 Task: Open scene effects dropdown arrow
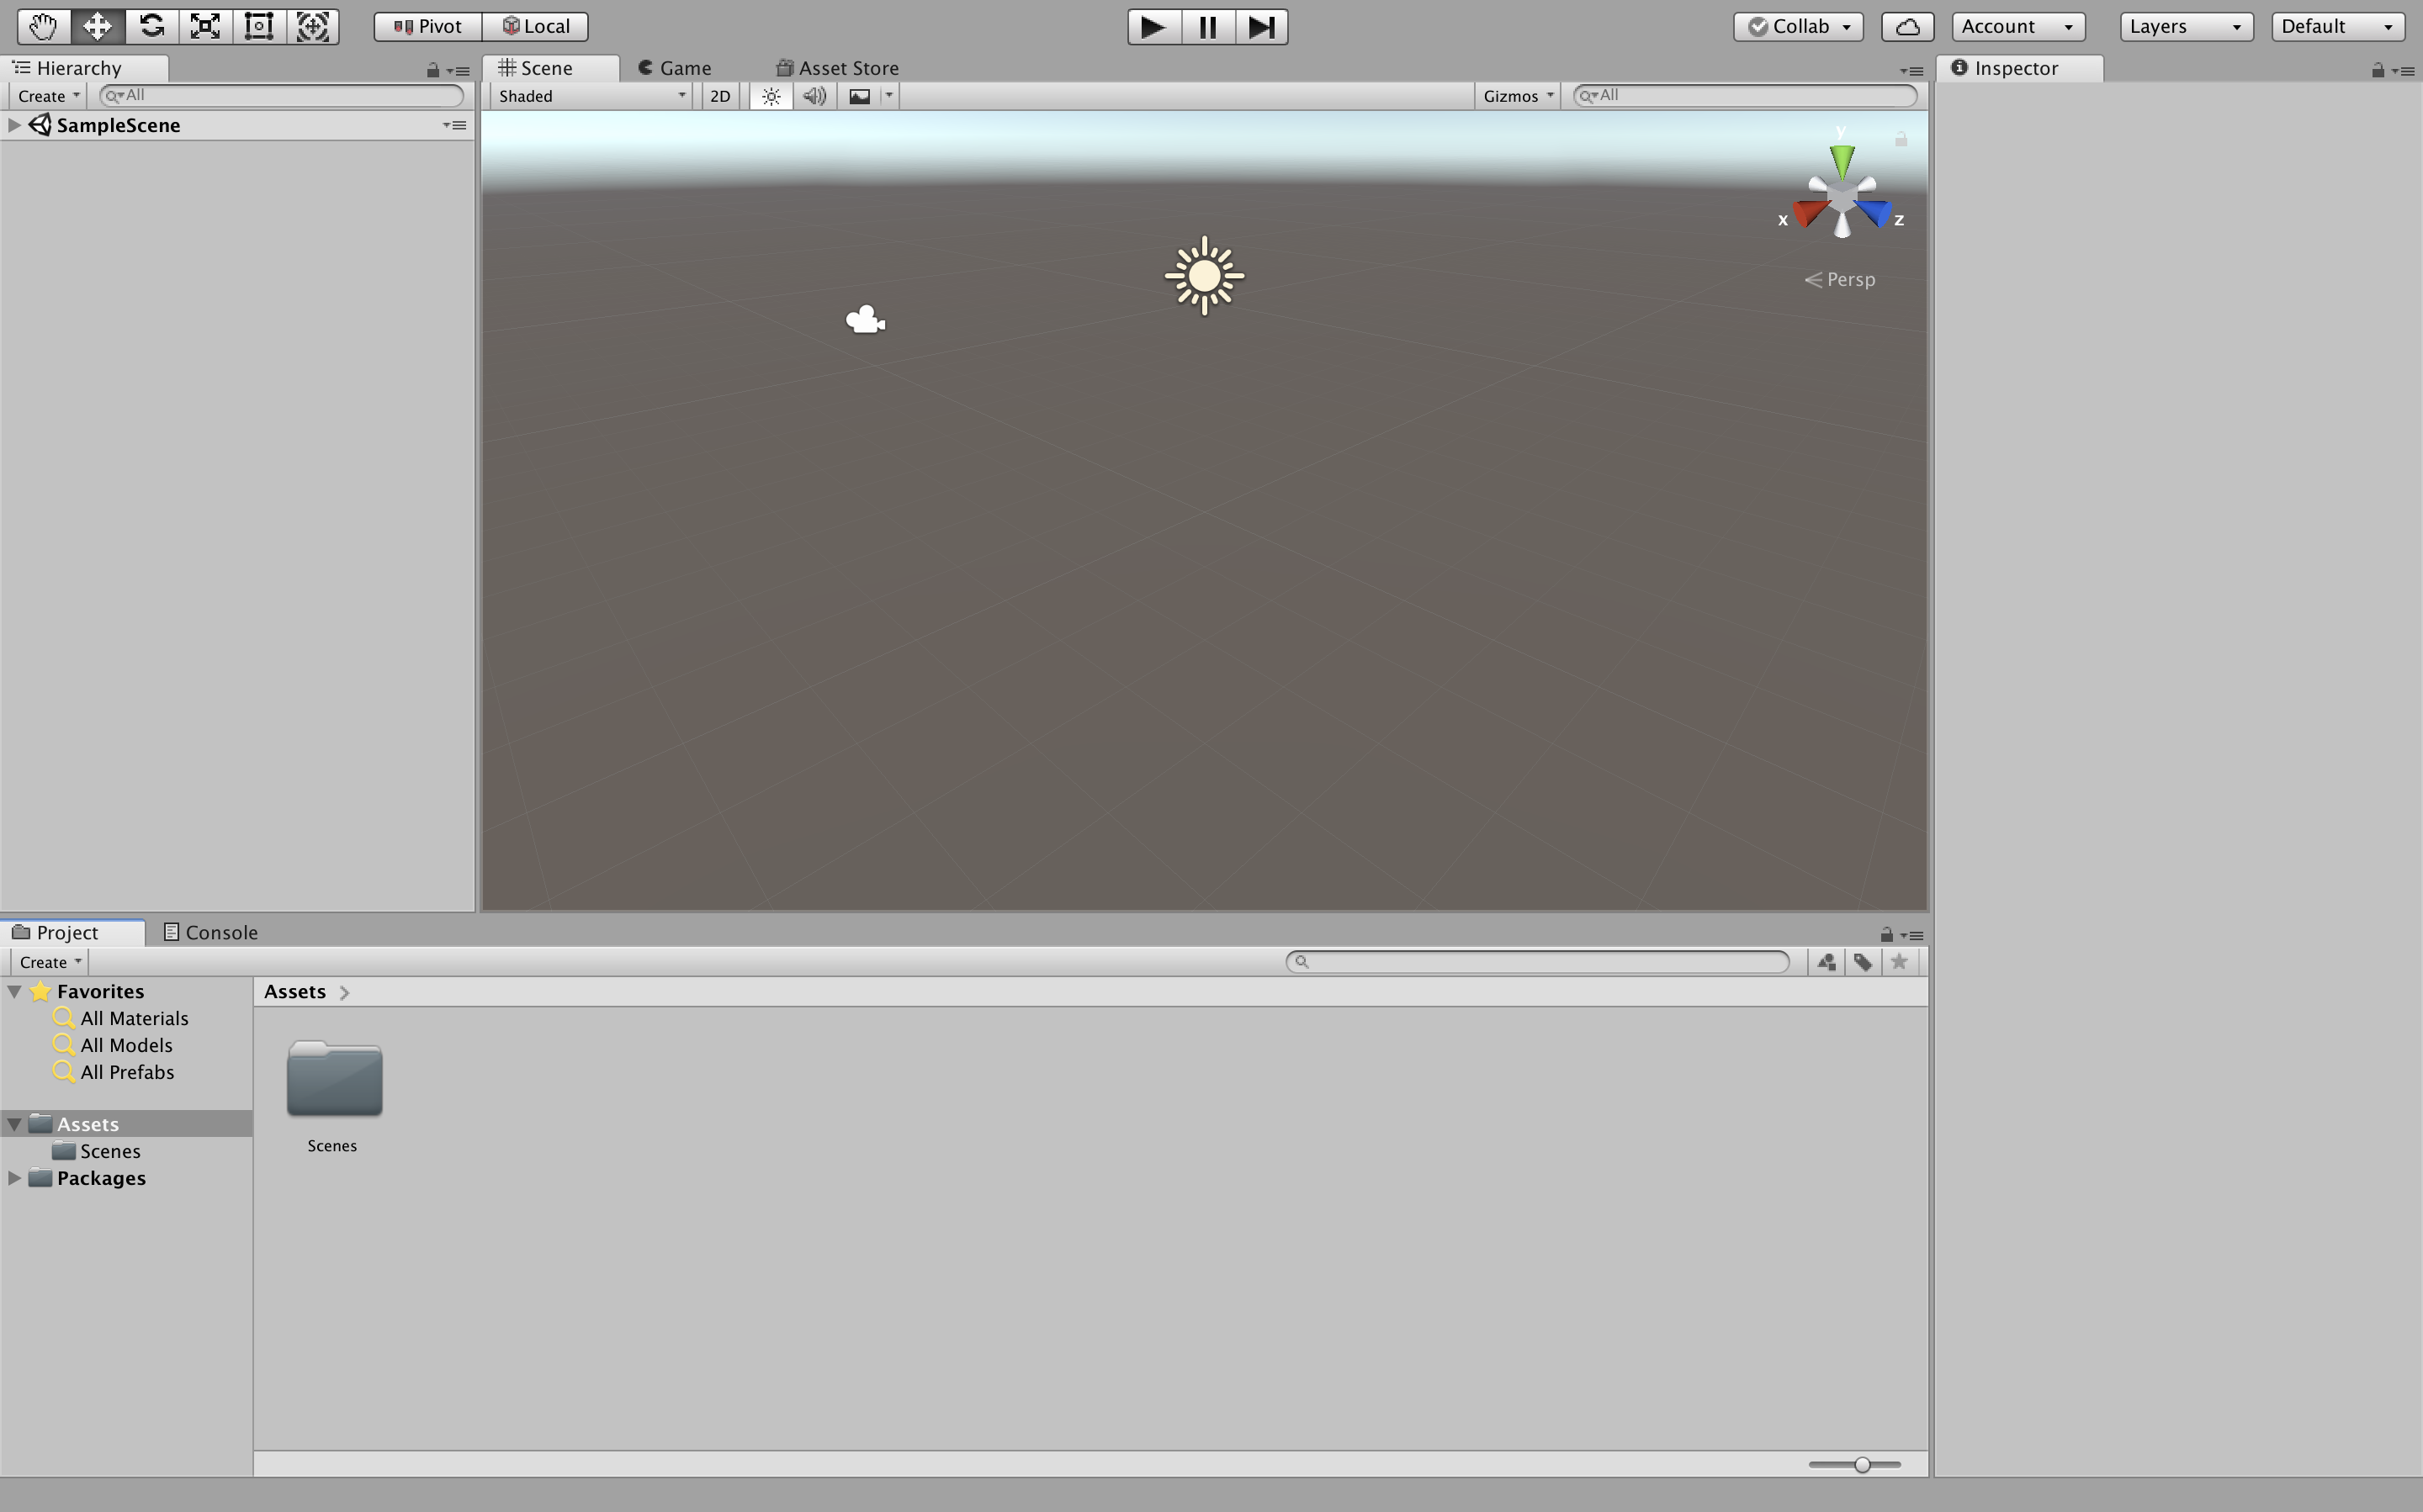[888, 96]
